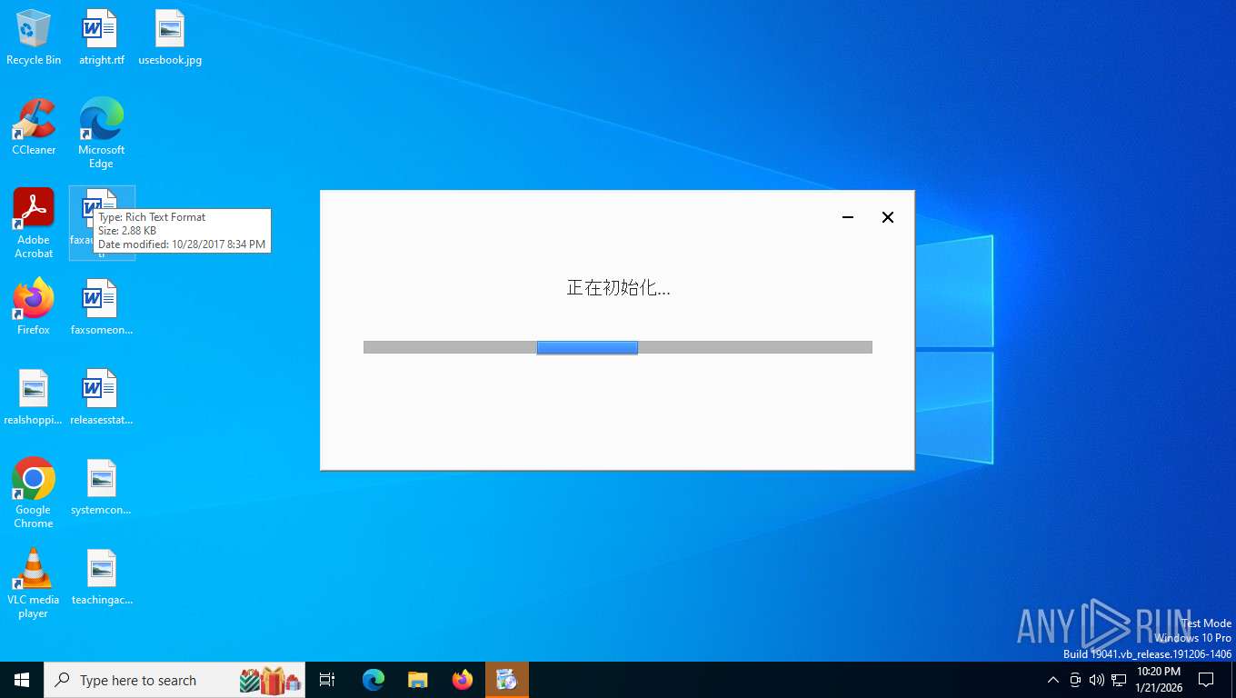Viewport: 1236px width, 698px height.
Task: Select the teachingac... image file icon
Action: pos(101,577)
